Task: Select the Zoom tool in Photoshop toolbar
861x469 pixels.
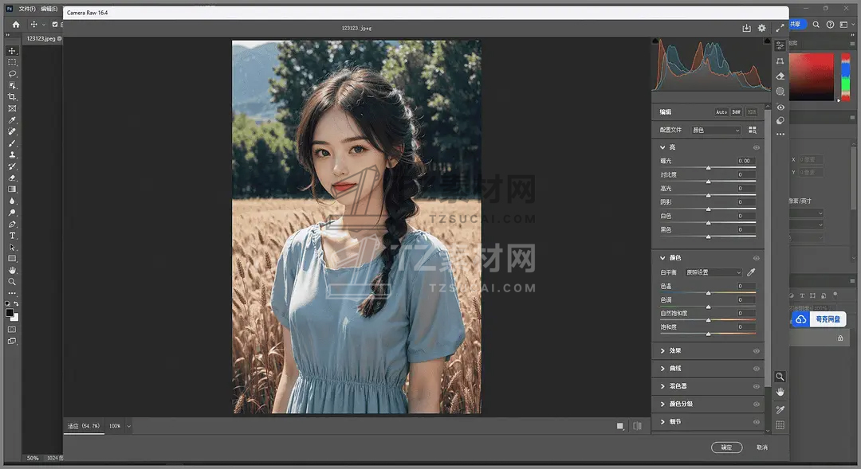Action: click(12, 281)
